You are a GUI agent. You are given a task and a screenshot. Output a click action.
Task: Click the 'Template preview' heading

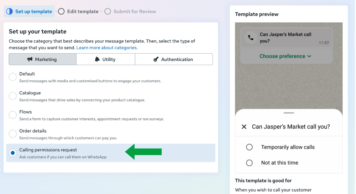pos(257,14)
